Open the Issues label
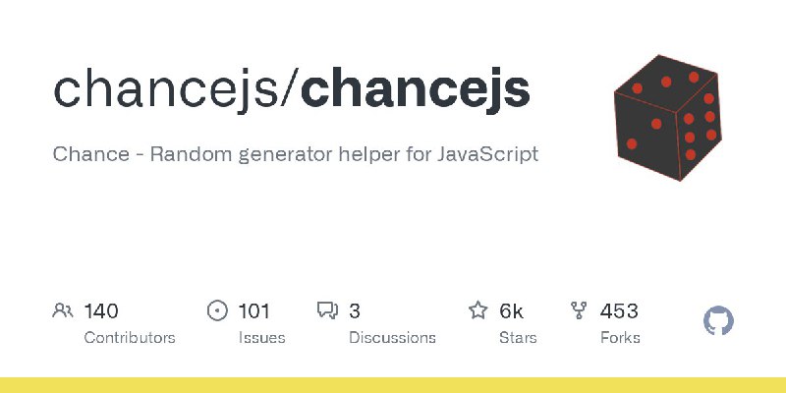The image size is (786, 393). point(261,338)
